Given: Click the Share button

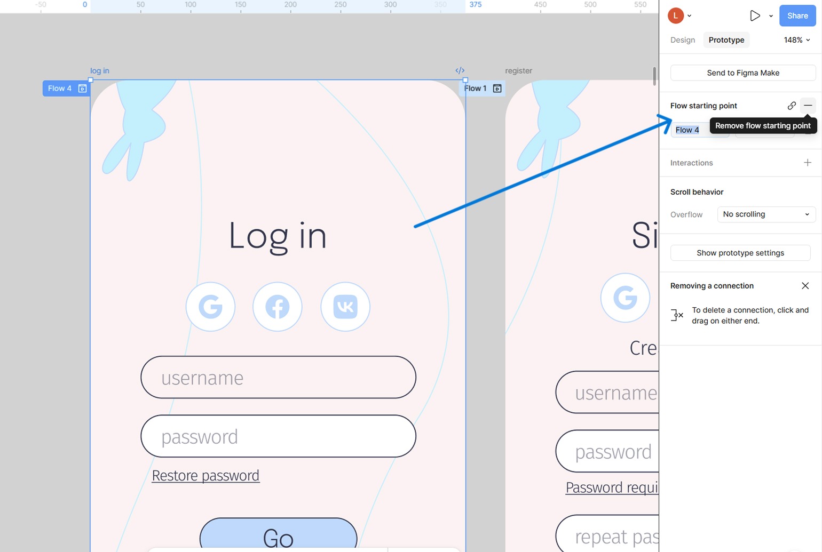Looking at the screenshot, I should [797, 15].
